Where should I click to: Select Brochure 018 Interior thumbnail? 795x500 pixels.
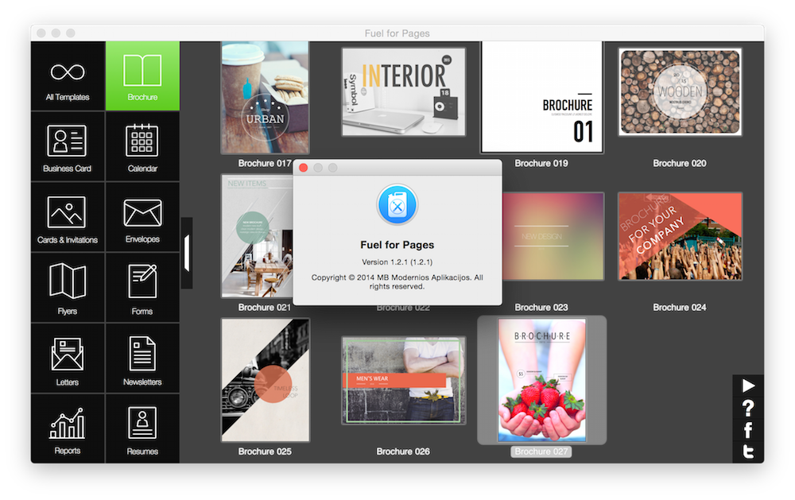[404, 91]
